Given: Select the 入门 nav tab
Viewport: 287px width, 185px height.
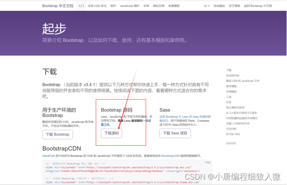Looking at the screenshot, I should [x=81, y=6].
